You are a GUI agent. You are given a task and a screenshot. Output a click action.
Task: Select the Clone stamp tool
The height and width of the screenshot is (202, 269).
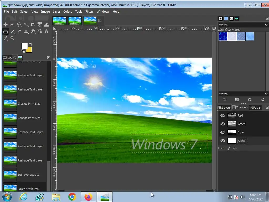(x=26, y=32)
